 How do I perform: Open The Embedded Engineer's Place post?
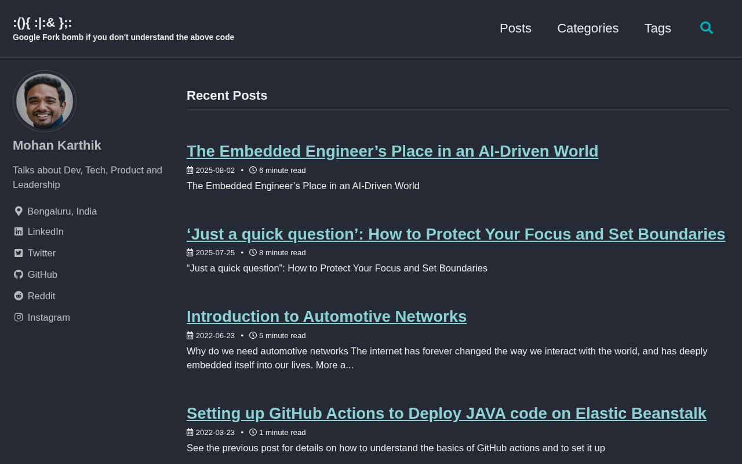click(x=392, y=151)
